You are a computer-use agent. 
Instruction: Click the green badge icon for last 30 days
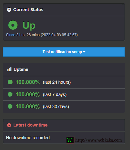pyautogui.click(x=10, y=106)
